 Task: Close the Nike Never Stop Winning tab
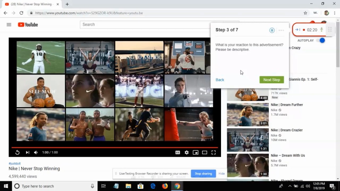(x=58, y=4)
